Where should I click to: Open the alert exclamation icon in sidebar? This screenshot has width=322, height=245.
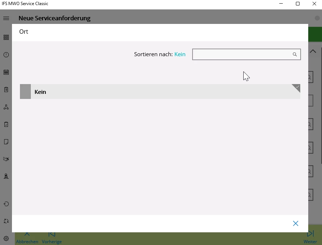(x=6, y=55)
